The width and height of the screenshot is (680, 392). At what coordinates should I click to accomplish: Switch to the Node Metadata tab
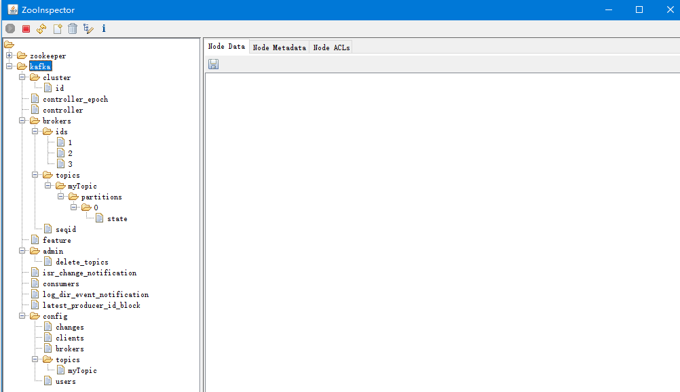(279, 47)
